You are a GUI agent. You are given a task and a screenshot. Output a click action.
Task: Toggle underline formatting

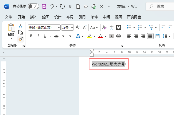[45, 36]
